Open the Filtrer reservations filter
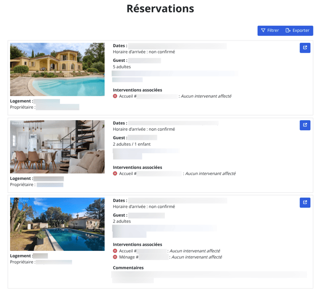 [x=270, y=30]
